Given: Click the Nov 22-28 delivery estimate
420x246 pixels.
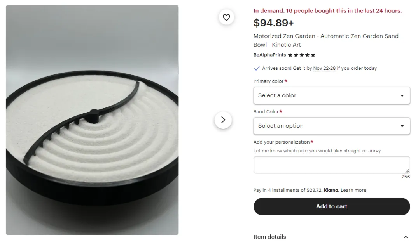Looking at the screenshot, I should point(324,68).
